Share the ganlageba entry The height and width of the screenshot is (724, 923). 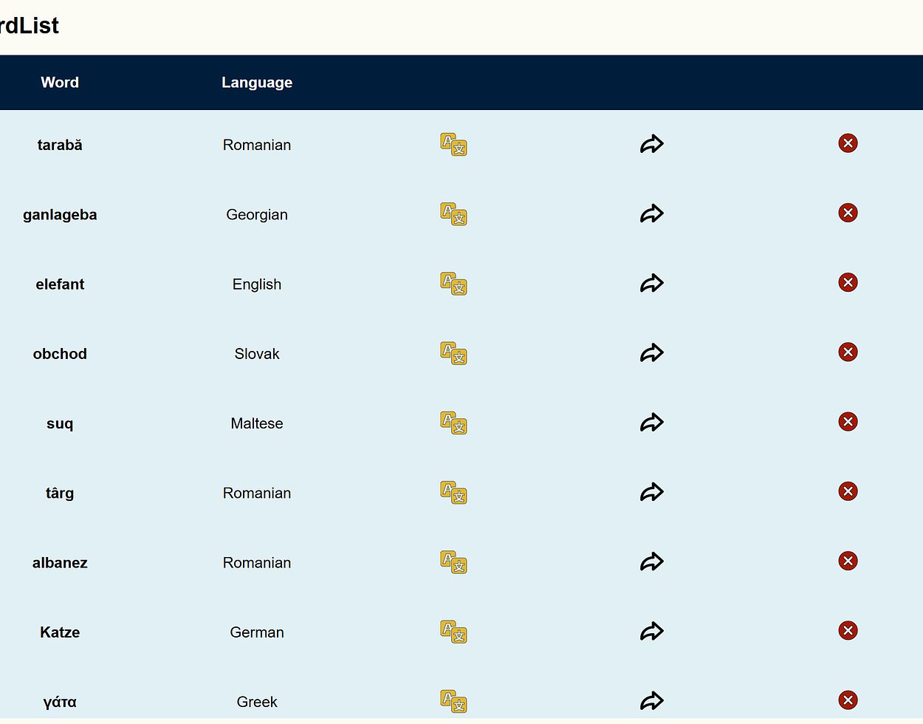[x=651, y=214]
